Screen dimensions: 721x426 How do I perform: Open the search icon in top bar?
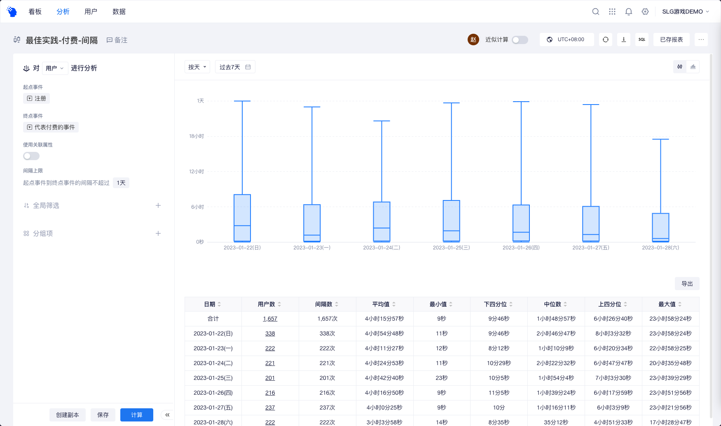(x=596, y=12)
